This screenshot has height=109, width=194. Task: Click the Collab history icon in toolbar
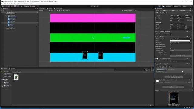coord(159,6)
